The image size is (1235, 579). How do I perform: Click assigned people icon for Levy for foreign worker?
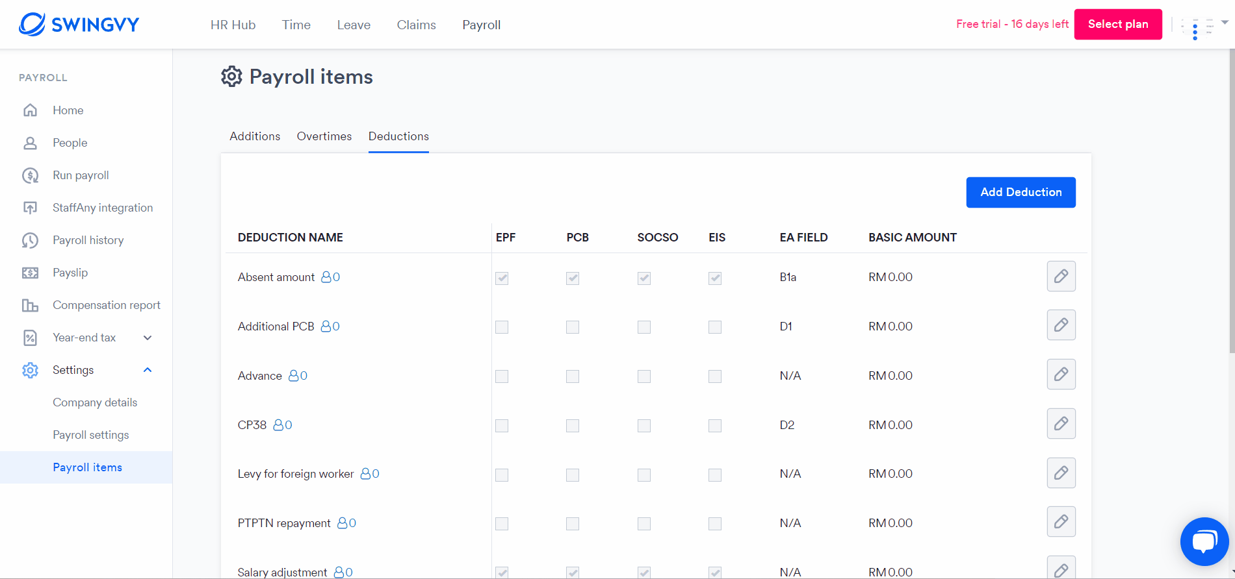coord(366,474)
